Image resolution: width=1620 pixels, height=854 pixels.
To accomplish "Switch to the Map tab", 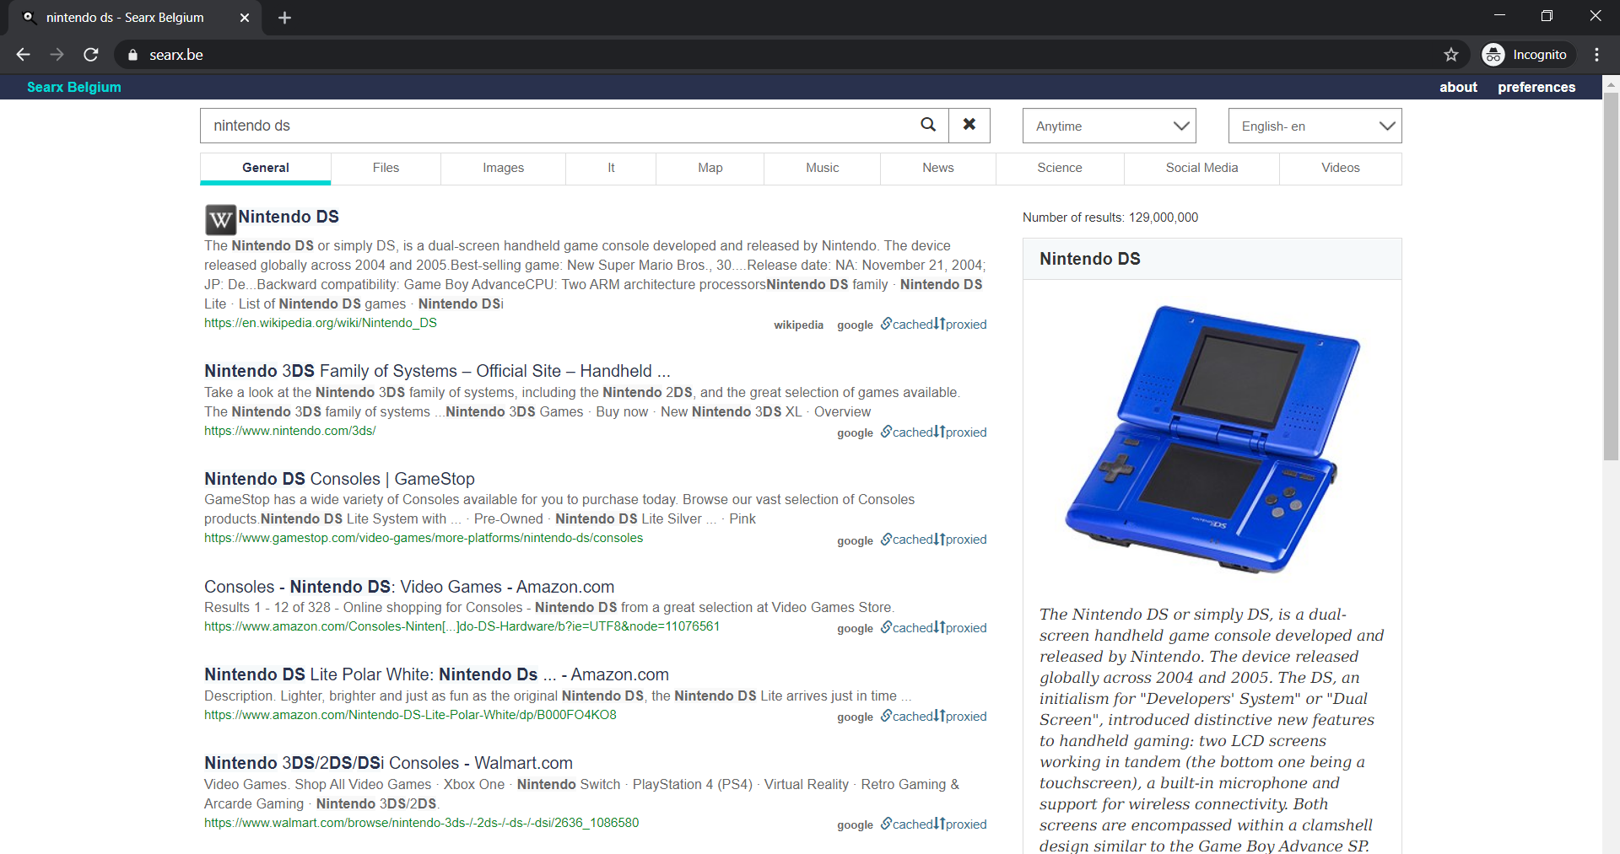I will (x=710, y=168).
